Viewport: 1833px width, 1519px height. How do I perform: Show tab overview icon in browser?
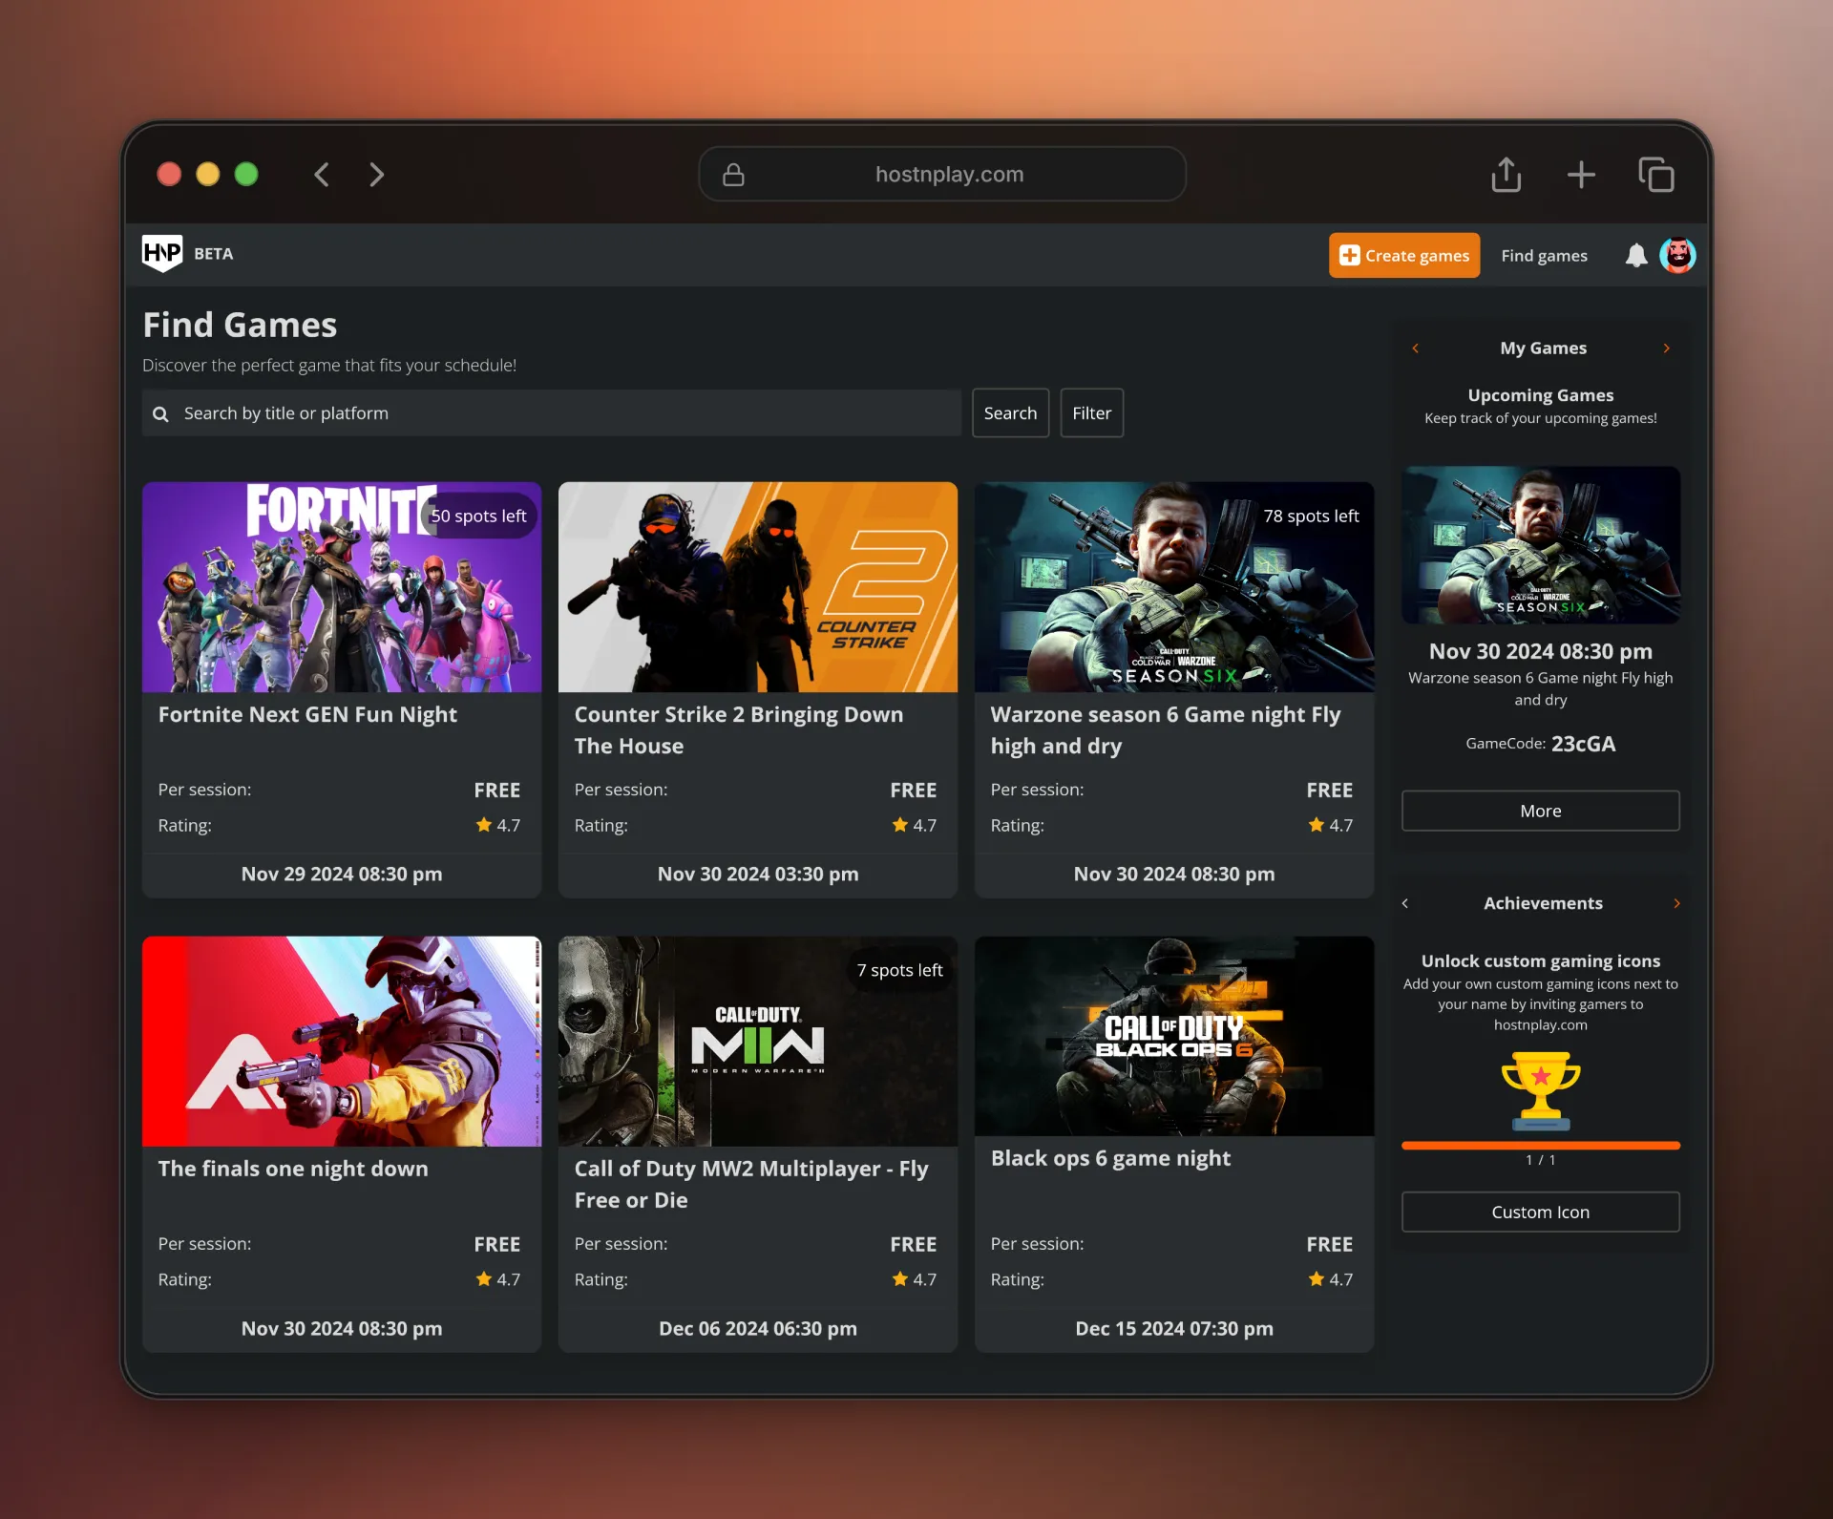click(x=1656, y=175)
